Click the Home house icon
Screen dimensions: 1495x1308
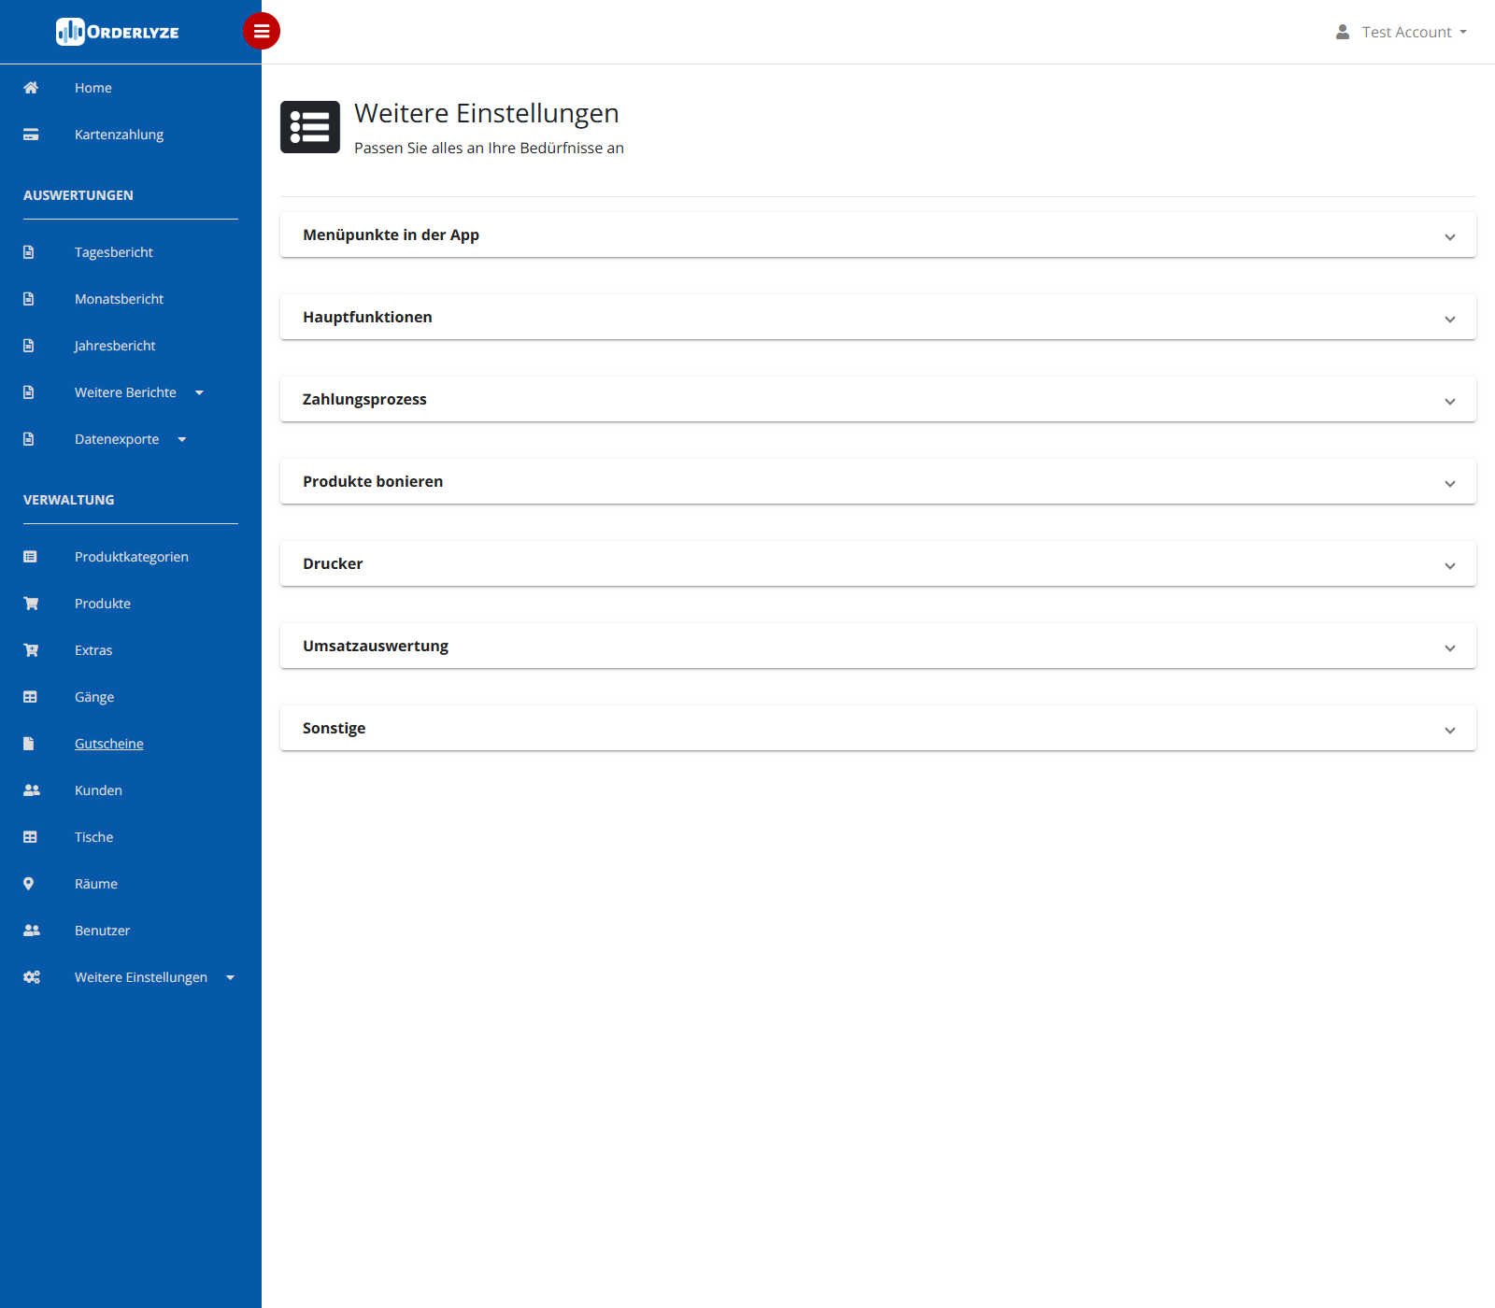pos(31,88)
